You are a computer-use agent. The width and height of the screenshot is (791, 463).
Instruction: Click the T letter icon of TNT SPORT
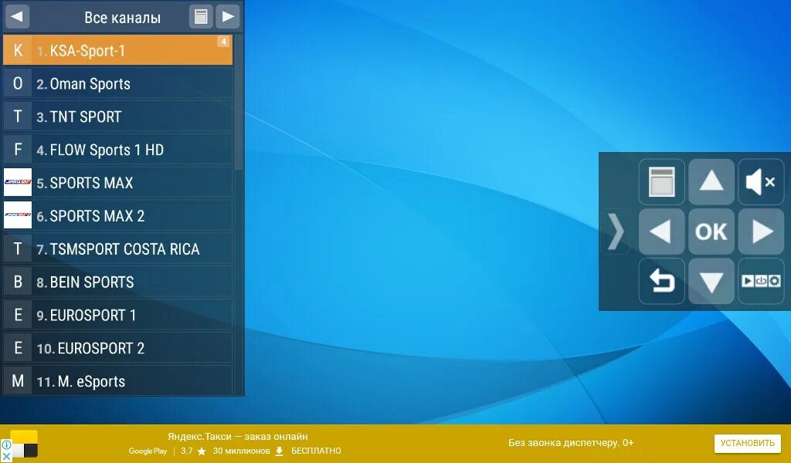coord(18,117)
